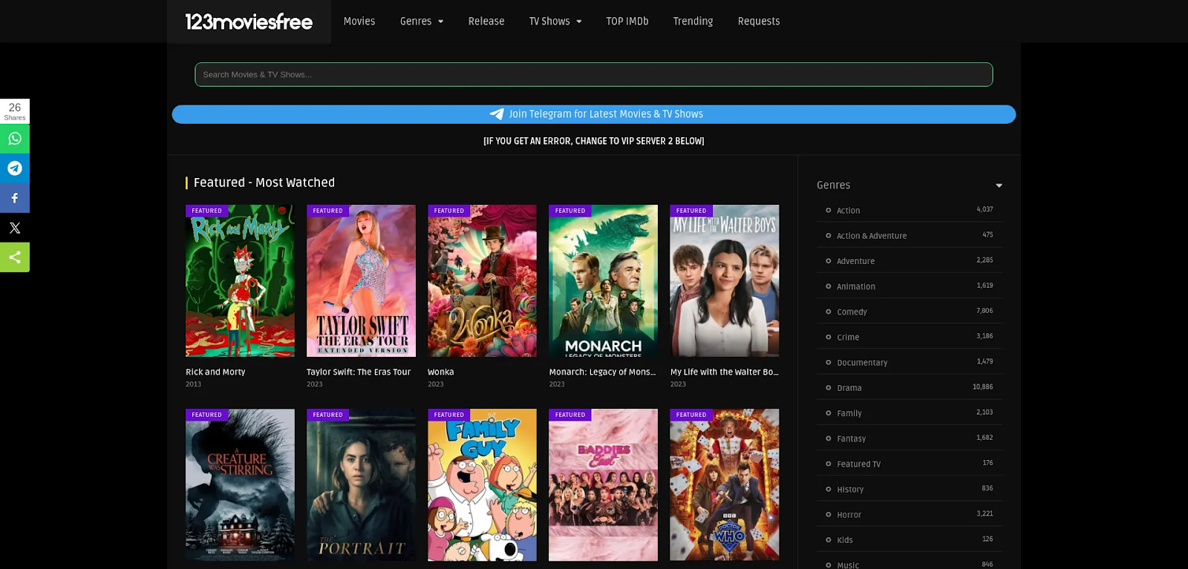Select the Comedy genre
The height and width of the screenshot is (569, 1188).
tap(852, 312)
